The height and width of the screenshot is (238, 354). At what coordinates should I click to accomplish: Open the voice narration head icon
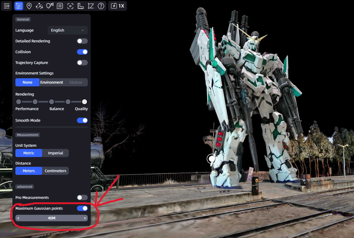pyautogui.click(x=50, y=6)
